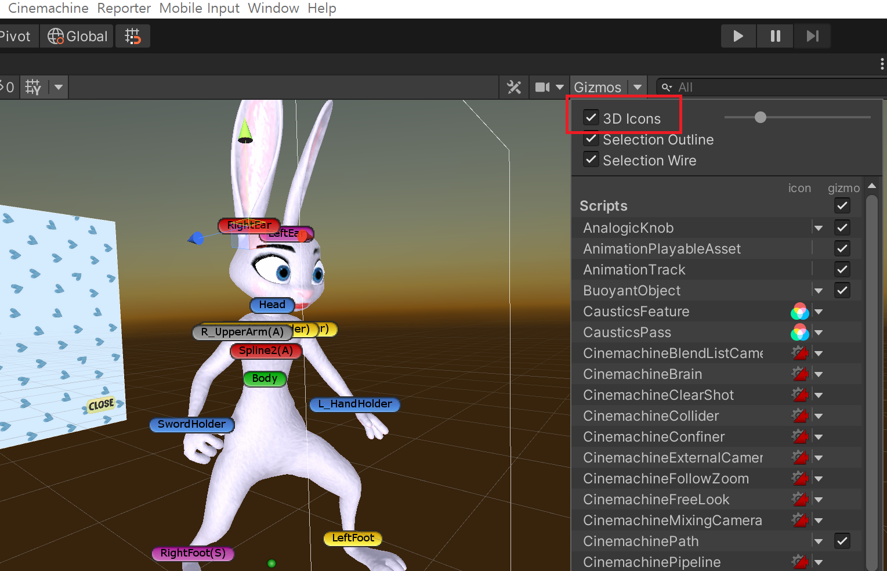Screen dimensions: 887x571
Task: Click the scene search field
Action: 772,88
